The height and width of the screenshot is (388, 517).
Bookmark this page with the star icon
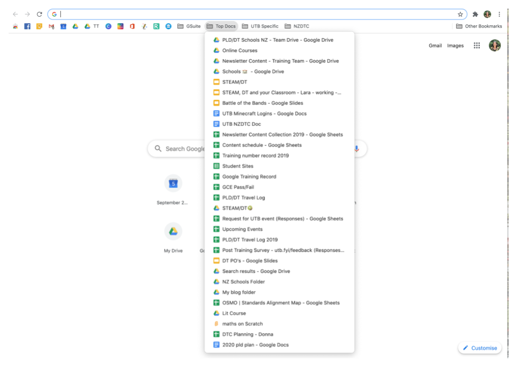(x=460, y=14)
